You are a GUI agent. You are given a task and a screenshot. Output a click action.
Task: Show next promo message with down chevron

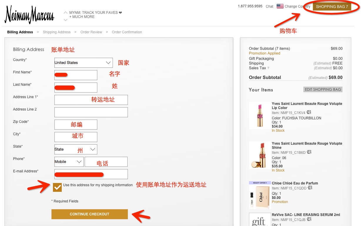pos(66,20)
